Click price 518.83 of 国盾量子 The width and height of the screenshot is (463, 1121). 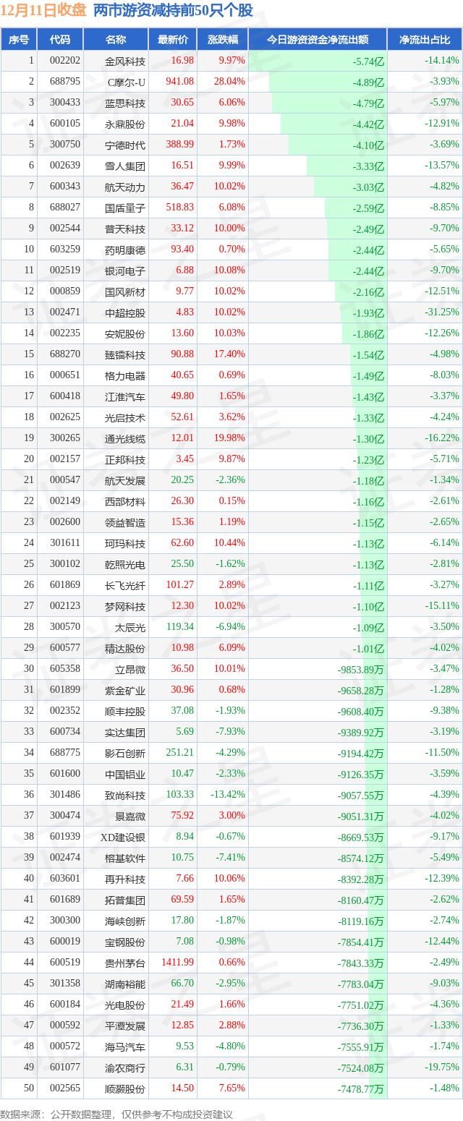(179, 208)
